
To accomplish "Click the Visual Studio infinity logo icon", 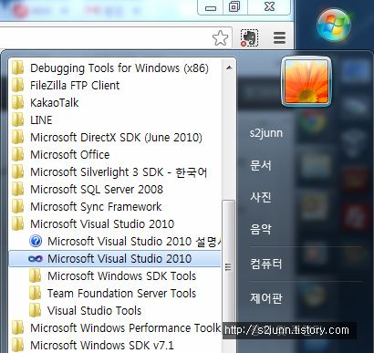I will pyautogui.click(x=36, y=259).
